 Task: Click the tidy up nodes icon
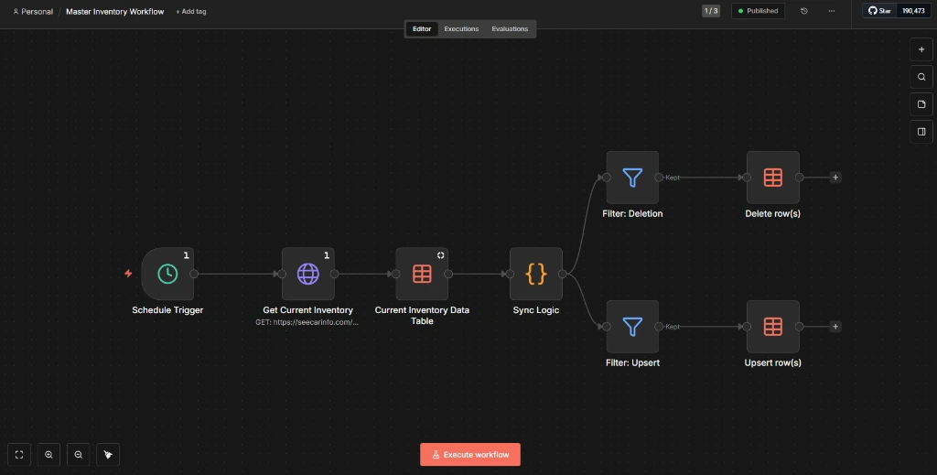108,455
